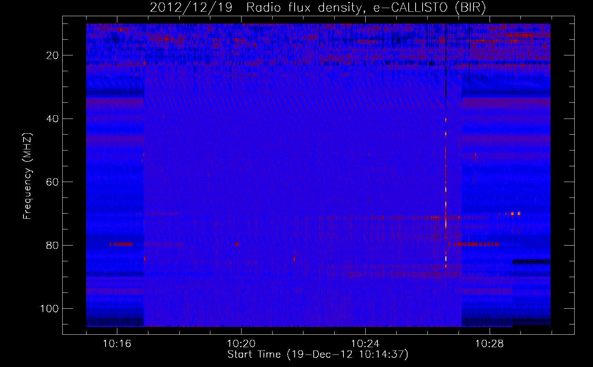This screenshot has width=593, height=367.
Task: Click the 100 frequency tick label
Action: pyautogui.click(x=49, y=309)
